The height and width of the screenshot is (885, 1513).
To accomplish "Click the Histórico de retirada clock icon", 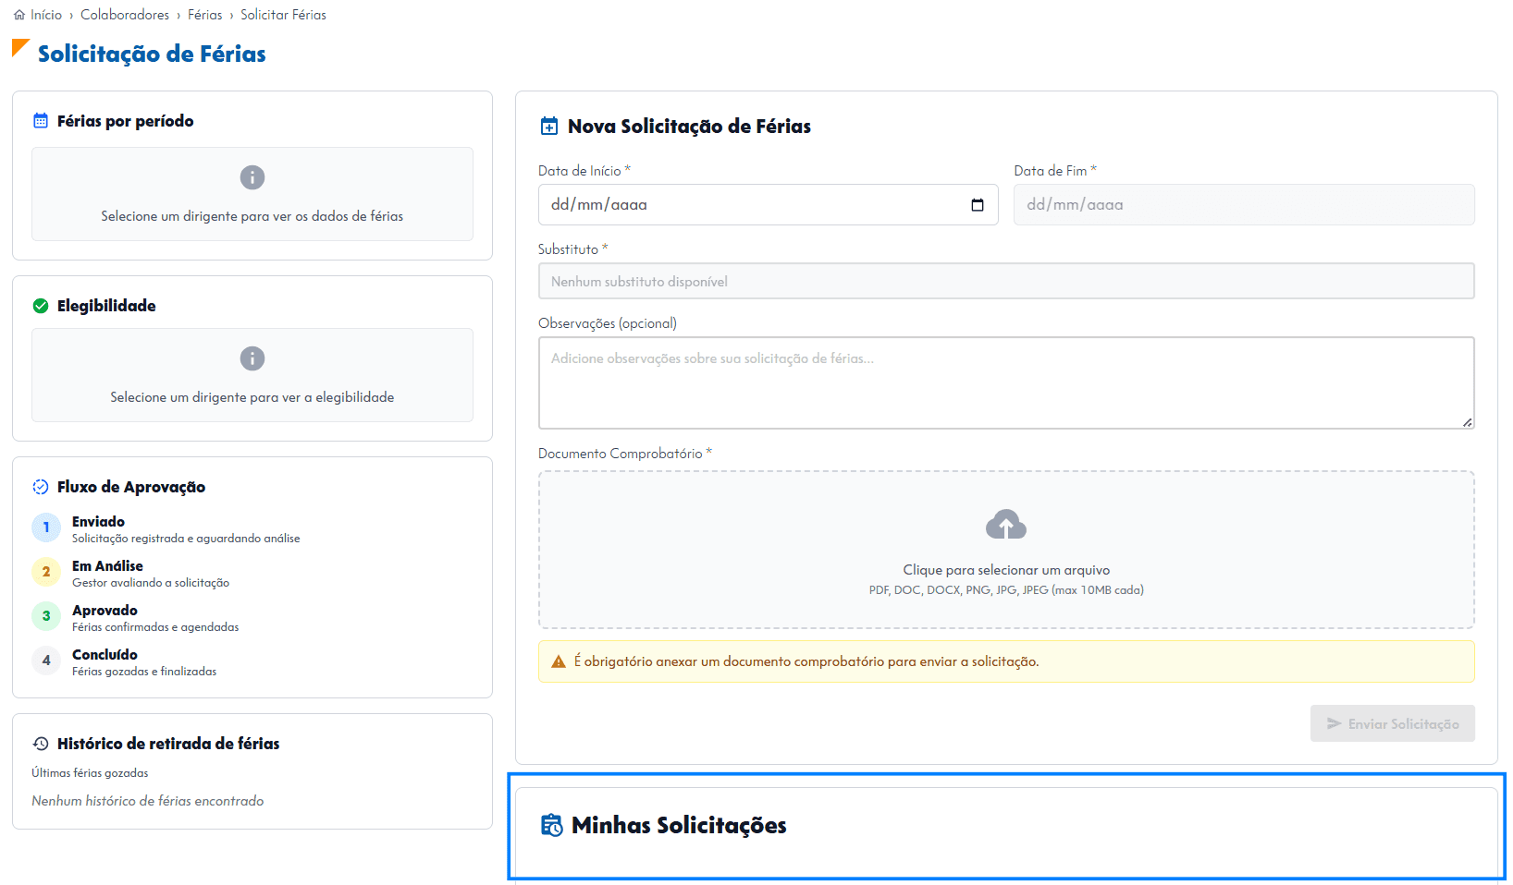I will point(41,744).
